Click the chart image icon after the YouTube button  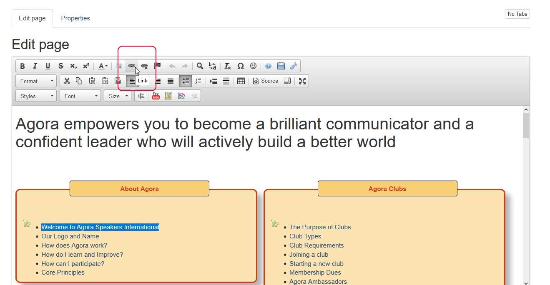(181, 96)
